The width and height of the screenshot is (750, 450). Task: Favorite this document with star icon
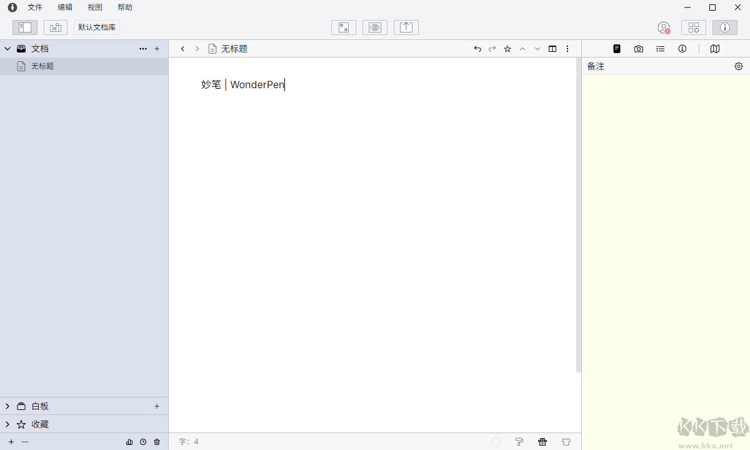click(x=507, y=49)
